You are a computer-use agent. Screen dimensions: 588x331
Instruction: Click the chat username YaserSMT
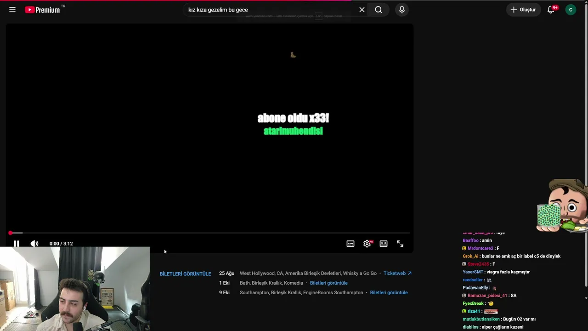click(x=473, y=272)
